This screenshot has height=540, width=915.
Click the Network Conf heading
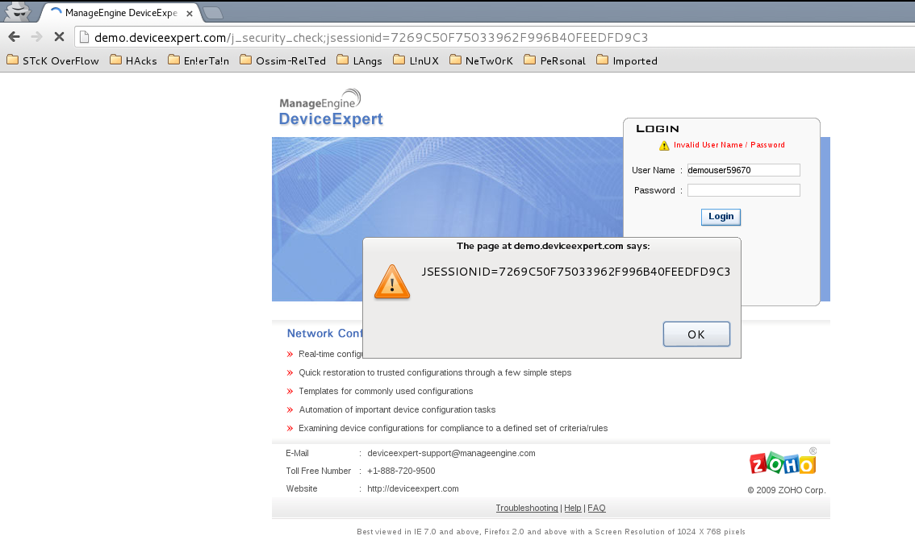pos(324,334)
